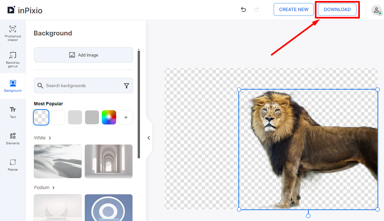
Task: Select the light gray background option
Action: click(75, 117)
